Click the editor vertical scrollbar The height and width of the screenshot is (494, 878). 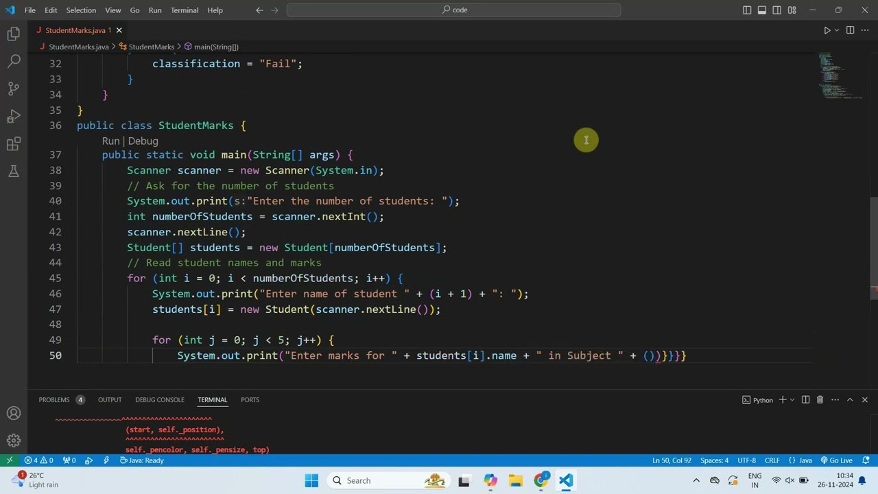tap(874, 247)
